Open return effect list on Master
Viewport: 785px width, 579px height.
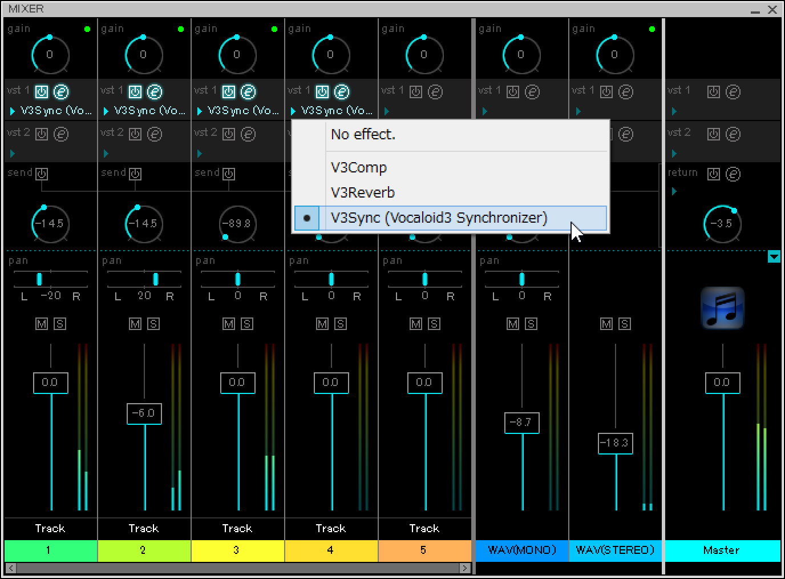tap(674, 191)
